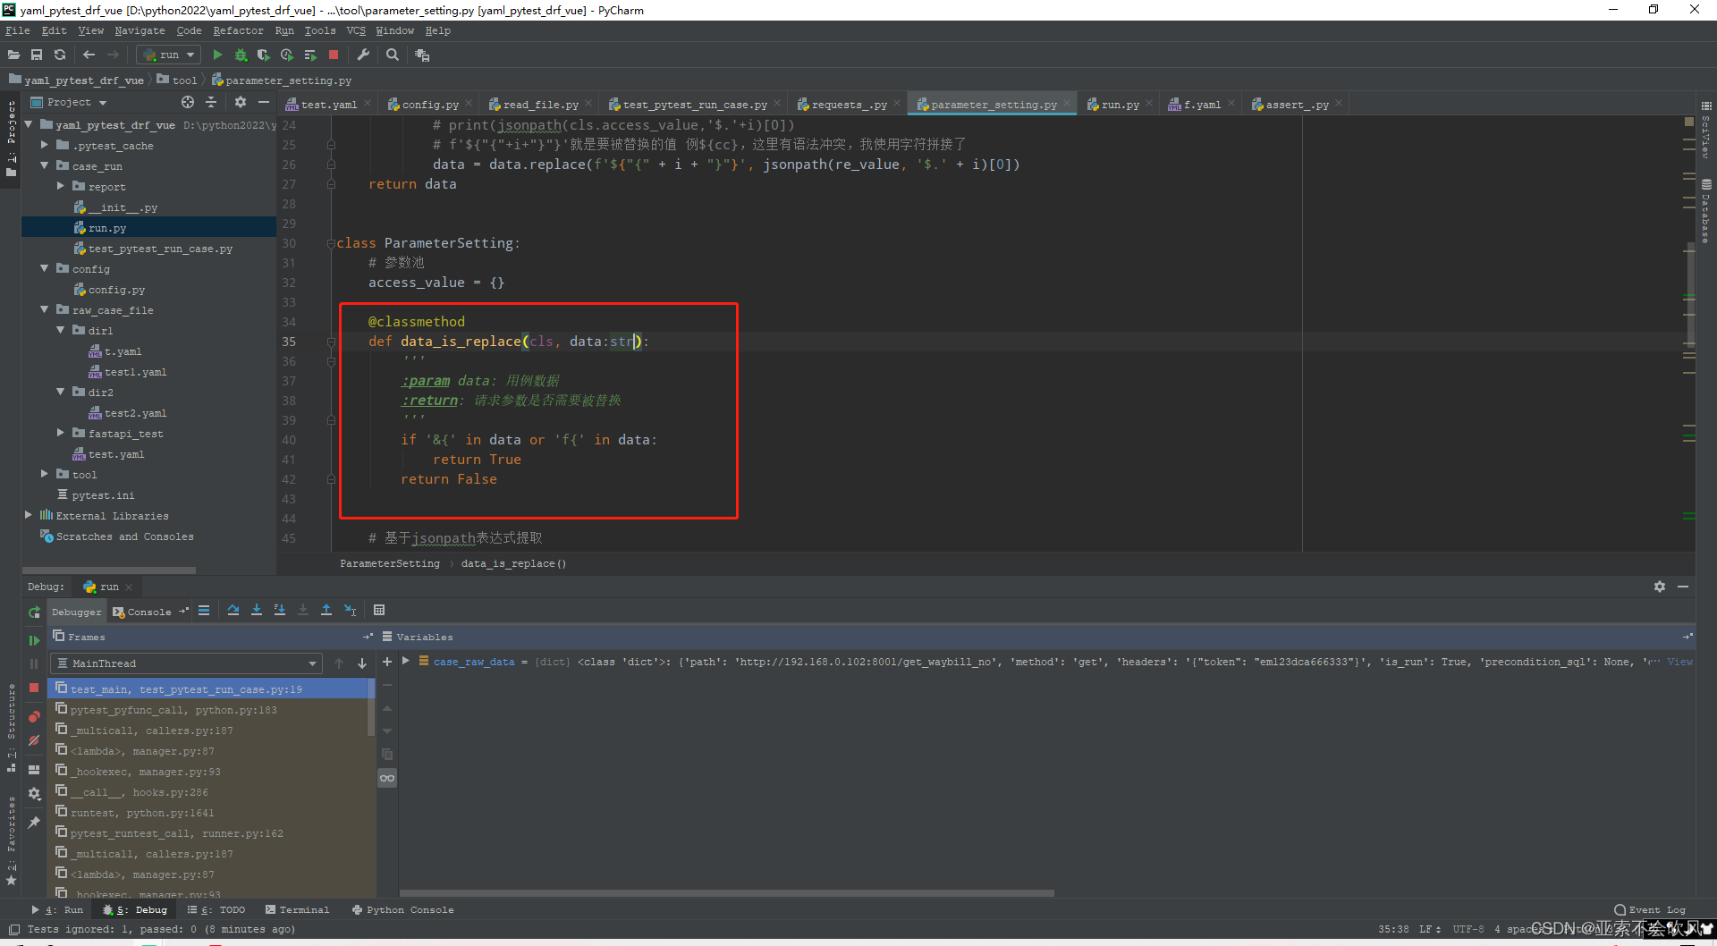Click the Save All toolbar icon
The width and height of the screenshot is (1717, 946).
pyautogui.click(x=37, y=55)
